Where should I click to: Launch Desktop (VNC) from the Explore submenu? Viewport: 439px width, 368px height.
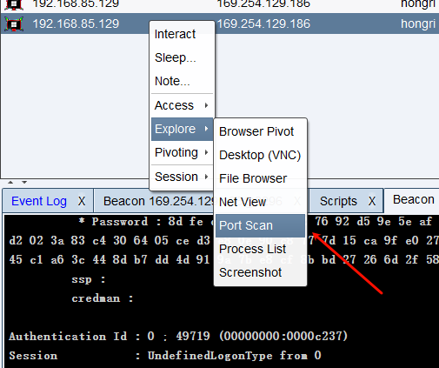[x=260, y=155]
